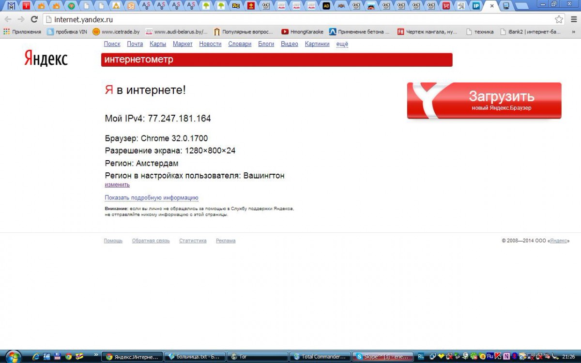581x363 pixels.
Task: Click the Браузер: Chrome 32.0.1700 line
Action: [156, 138]
